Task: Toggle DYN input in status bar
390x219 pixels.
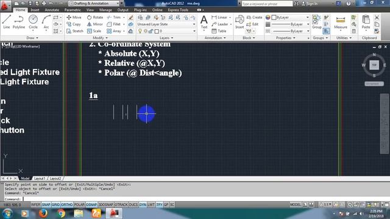Action: coord(143,204)
